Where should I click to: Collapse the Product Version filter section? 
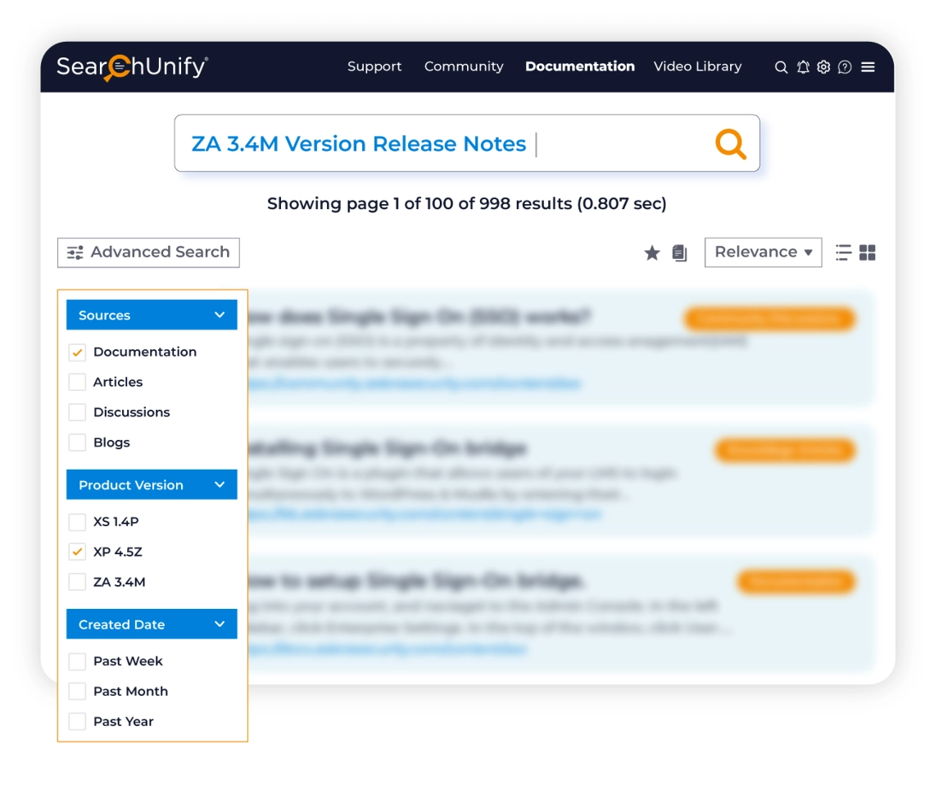(x=152, y=485)
